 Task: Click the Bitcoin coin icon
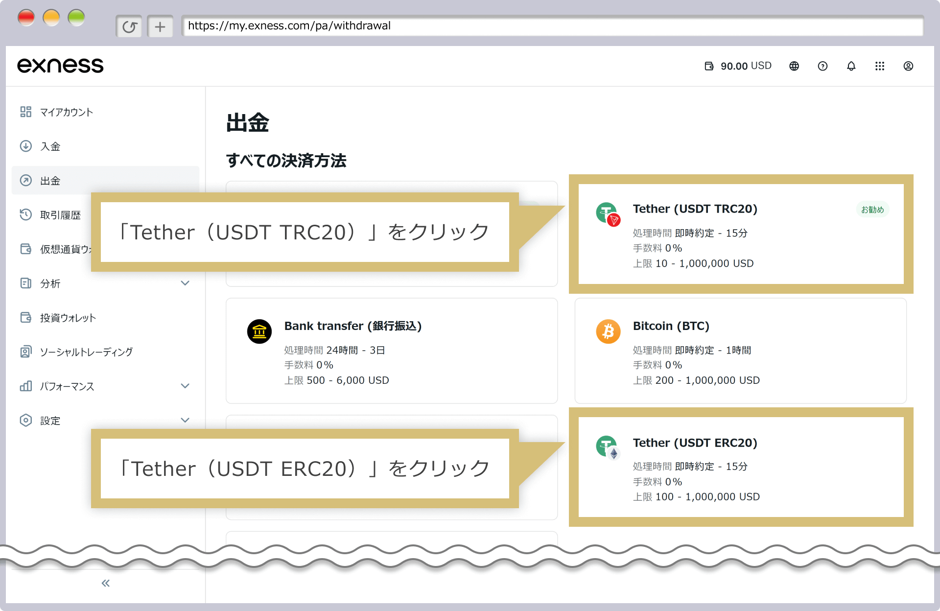608,331
